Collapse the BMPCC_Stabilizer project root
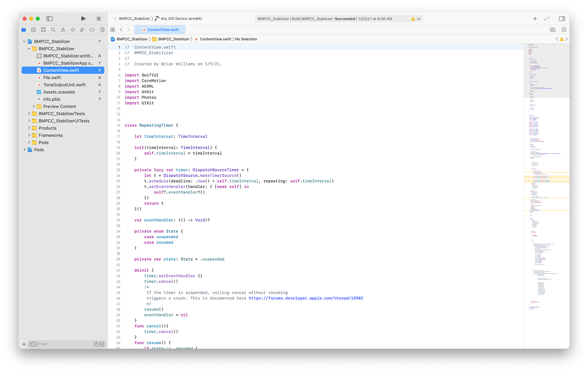588x373 pixels. tap(24, 41)
